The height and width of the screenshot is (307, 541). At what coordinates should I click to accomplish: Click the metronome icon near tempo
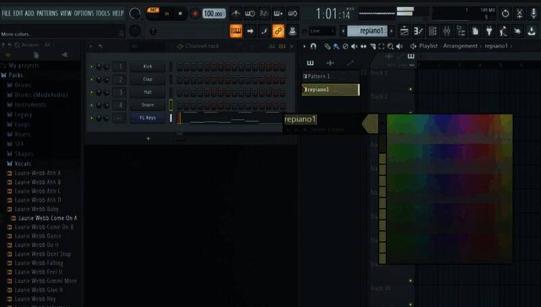pos(235,13)
